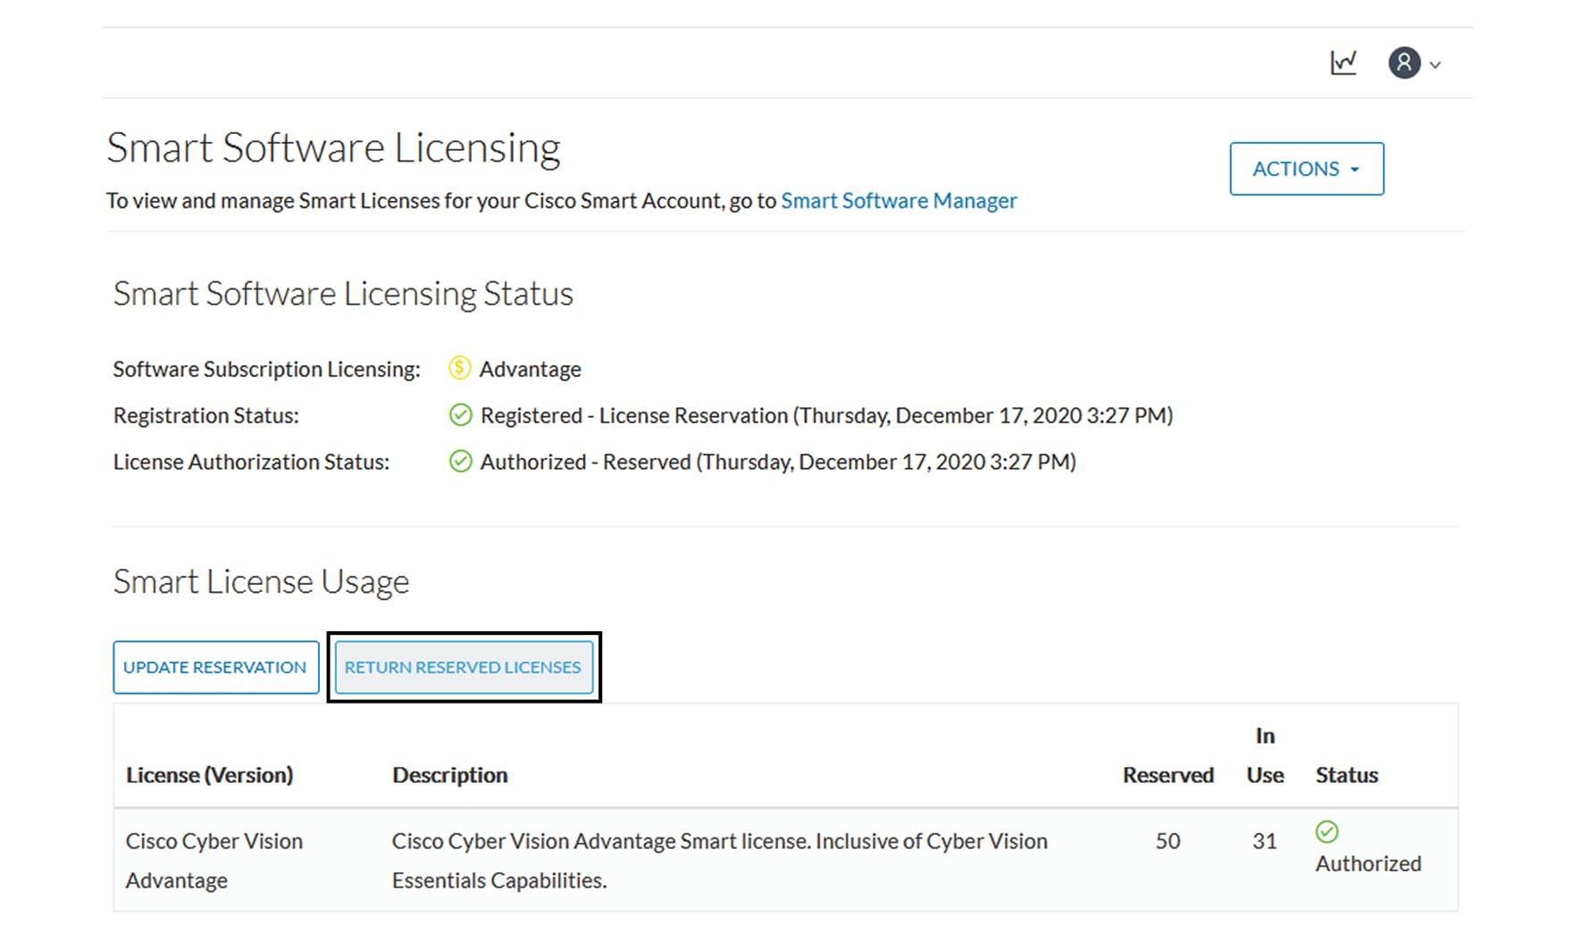Image resolution: width=1574 pixels, height=950 pixels.
Task: Click the Smart Software Licensing page title
Action: [333, 148]
